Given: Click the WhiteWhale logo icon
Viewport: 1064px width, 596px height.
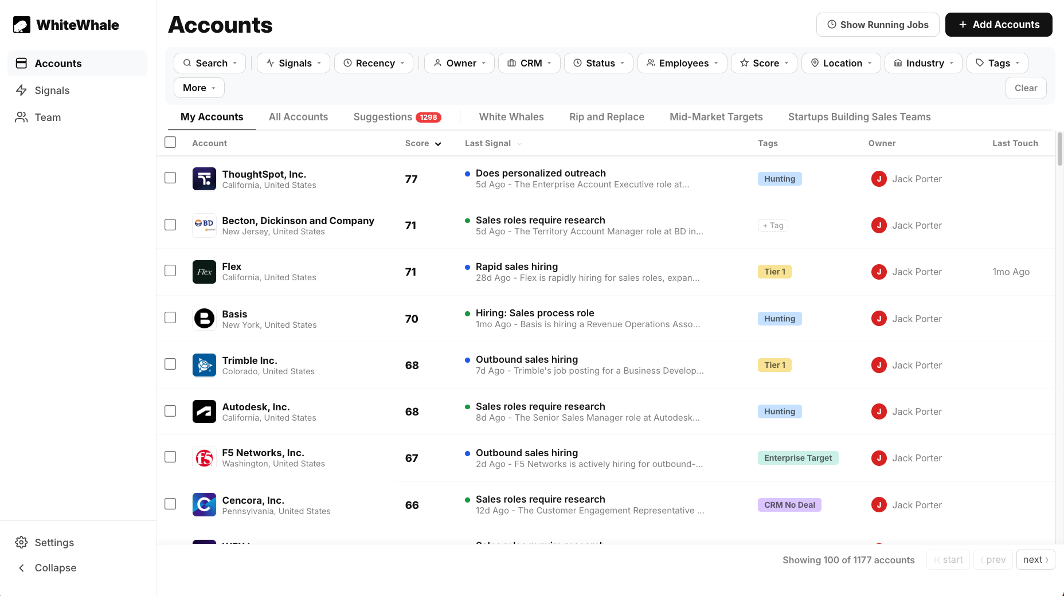Looking at the screenshot, I should 22,25.
